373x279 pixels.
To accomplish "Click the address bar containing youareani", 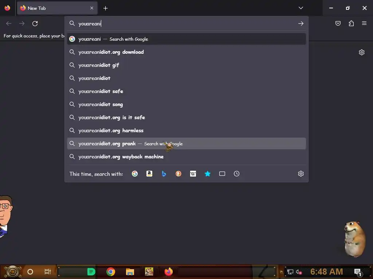I will point(186,24).
